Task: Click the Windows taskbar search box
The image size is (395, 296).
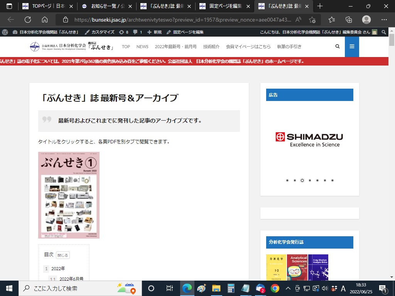Action: pos(80,288)
